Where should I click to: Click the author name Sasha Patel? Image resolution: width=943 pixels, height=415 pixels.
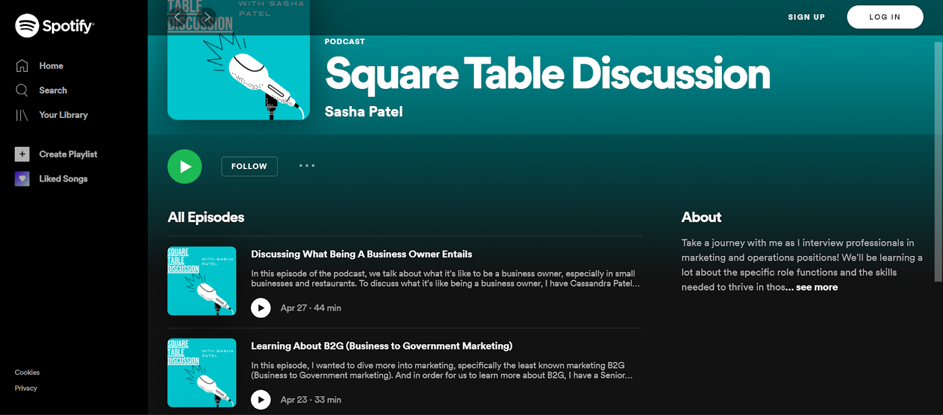(x=364, y=111)
